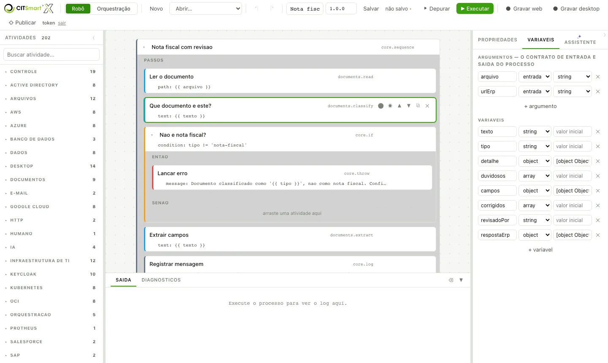Toggle breakpoint dot on 'Que documento e este?' step
The width and height of the screenshot is (608, 363).
(381, 106)
